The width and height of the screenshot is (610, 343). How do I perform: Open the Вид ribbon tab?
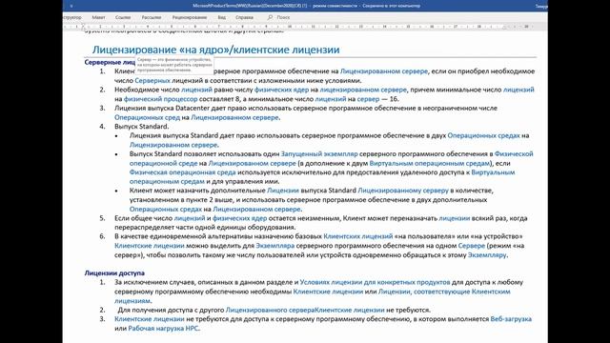221,17
